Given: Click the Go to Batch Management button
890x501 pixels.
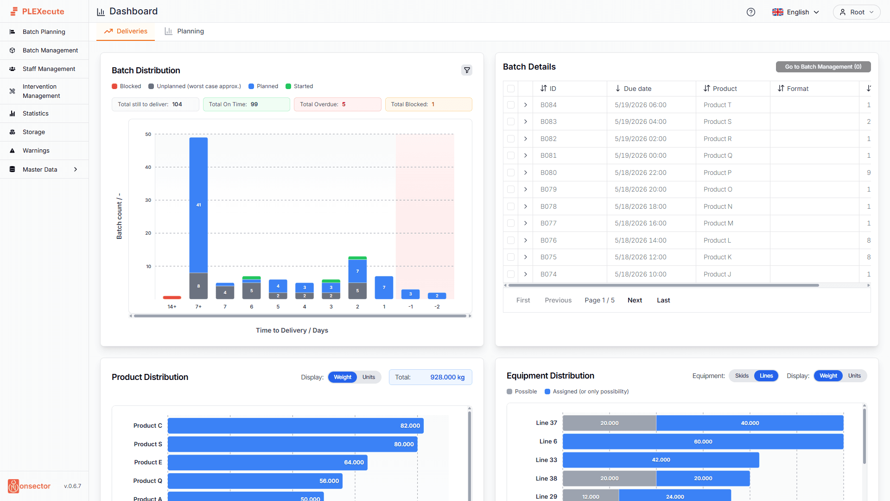Looking at the screenshot, I should [x=823, y=67].
